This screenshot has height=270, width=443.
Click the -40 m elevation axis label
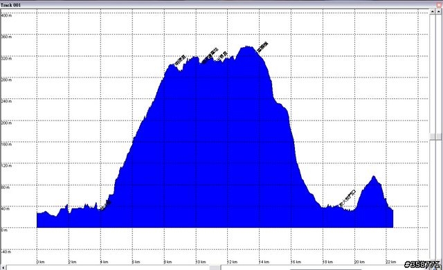pyautogui.click(x=6, y=251)
